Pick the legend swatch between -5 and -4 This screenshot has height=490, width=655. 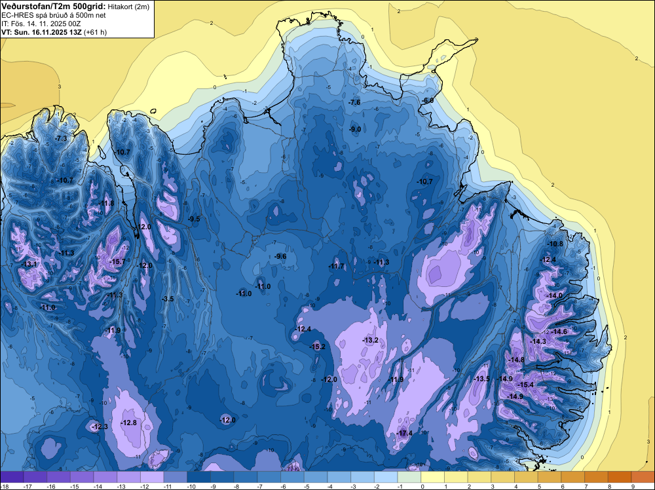[x=316, y=477]
